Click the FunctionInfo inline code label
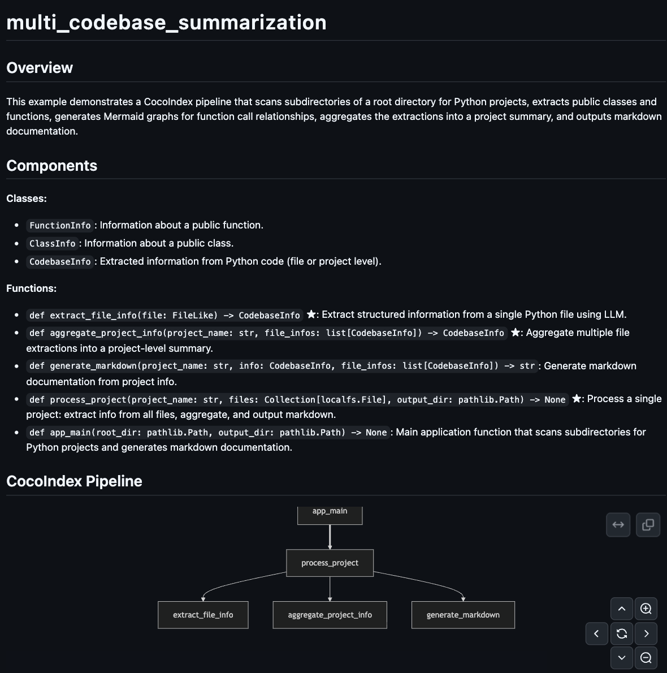The height and width of the screenshot is (673, 667). coord(60,225)
